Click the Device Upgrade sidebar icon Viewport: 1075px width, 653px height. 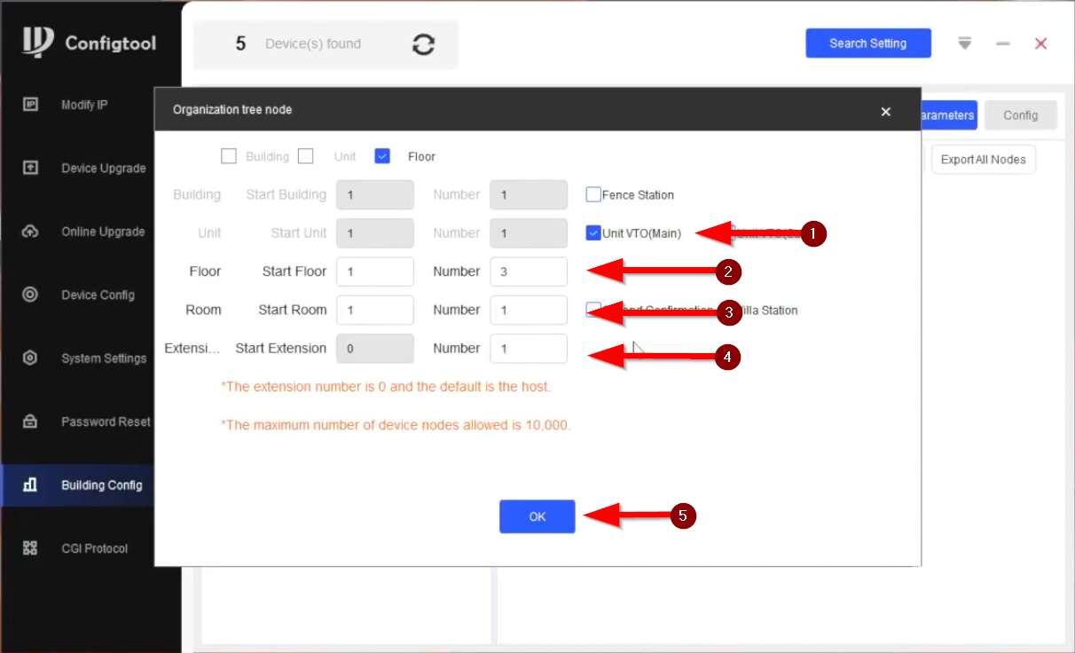coord(30,168)
